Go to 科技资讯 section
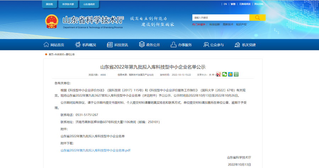The height and width of the screenshot is (168, 319). pos(121,45)
